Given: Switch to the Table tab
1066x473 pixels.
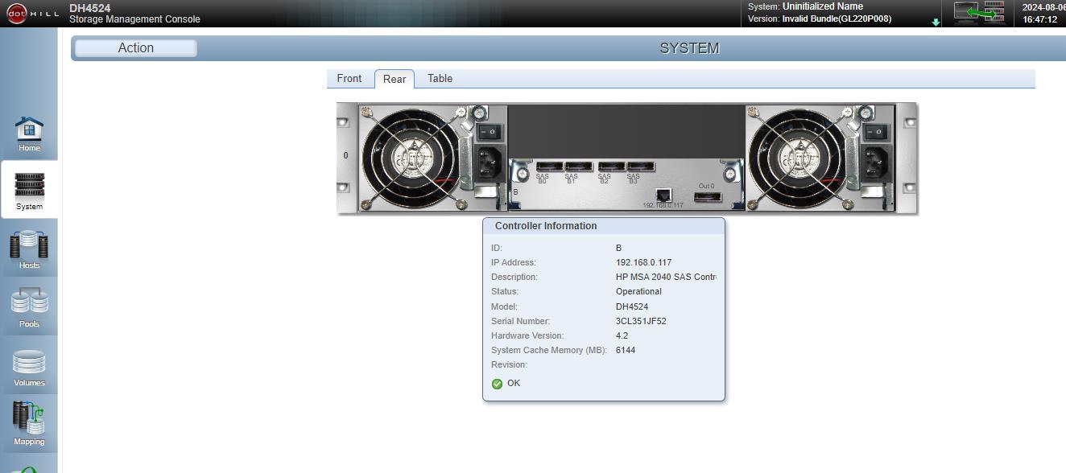Looking at the screenshot, I should pos(439,78).
